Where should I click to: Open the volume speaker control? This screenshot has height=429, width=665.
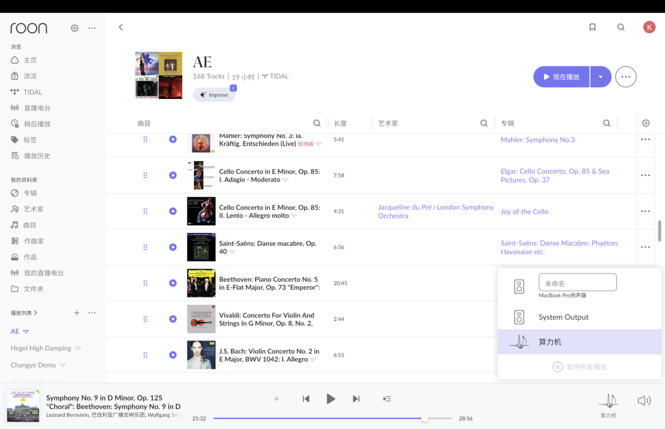644,400
